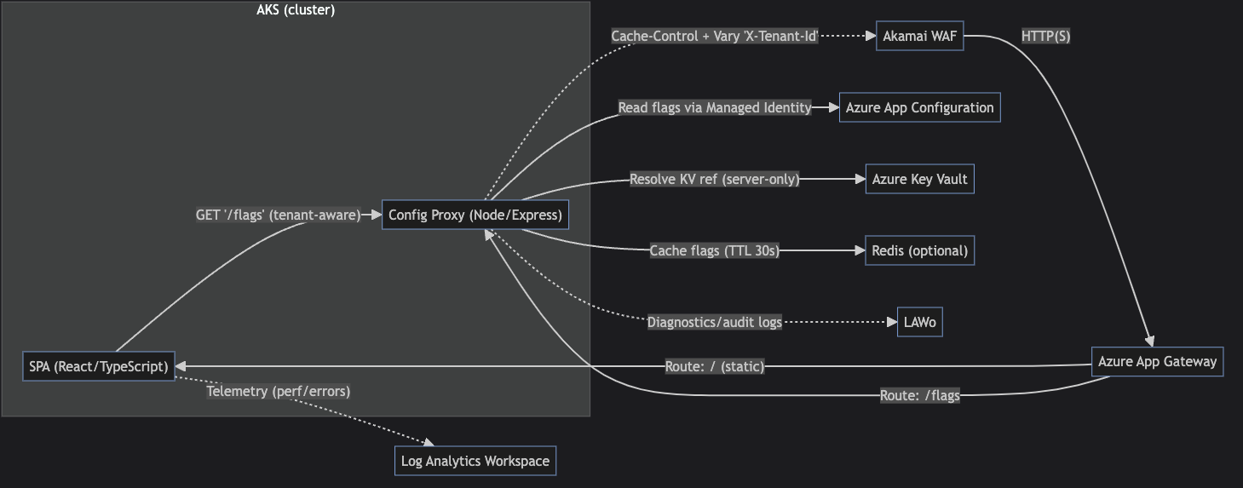Click the Cache flags (TTL 30s) label
1243x488 pixels.
coord(715,251)
